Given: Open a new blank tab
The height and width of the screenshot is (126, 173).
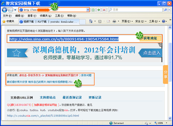Looking at the screenshot, I should pos(82,22).
